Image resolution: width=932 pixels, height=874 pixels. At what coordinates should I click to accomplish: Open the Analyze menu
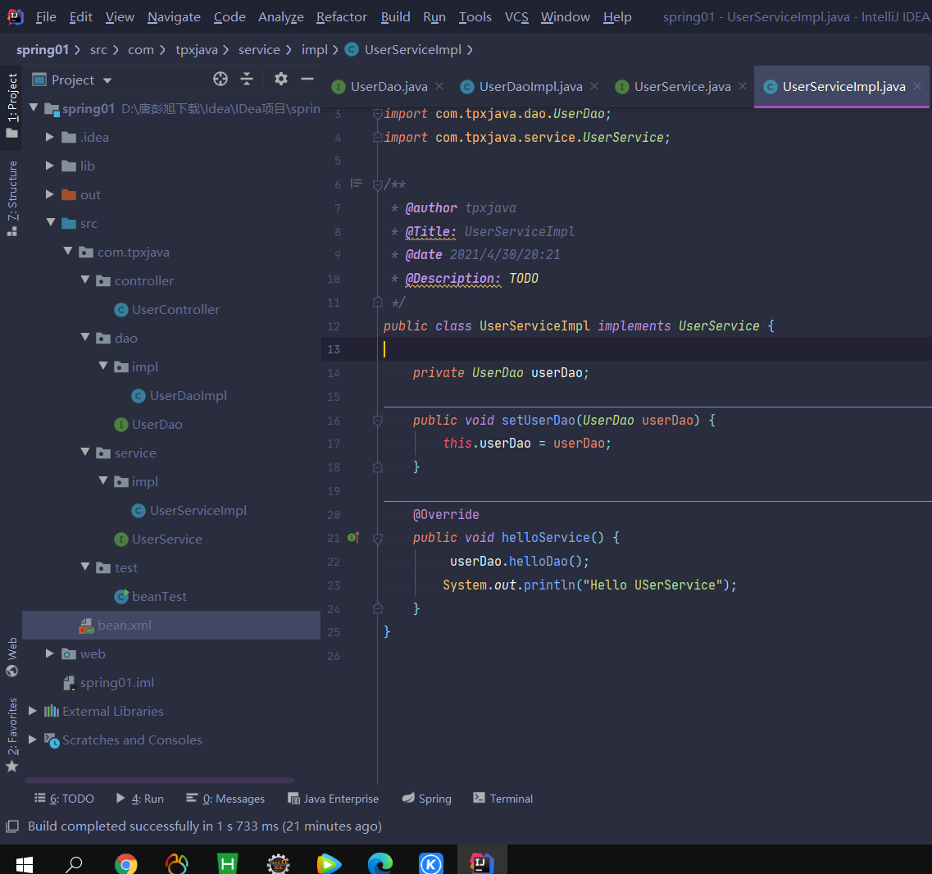280,17
